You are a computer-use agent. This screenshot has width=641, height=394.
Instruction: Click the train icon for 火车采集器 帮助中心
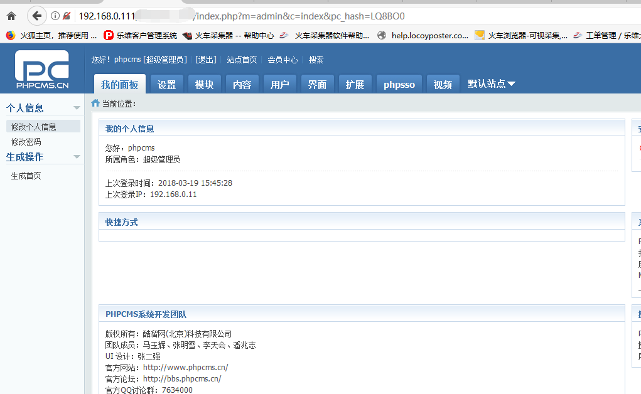pos(187,36)
